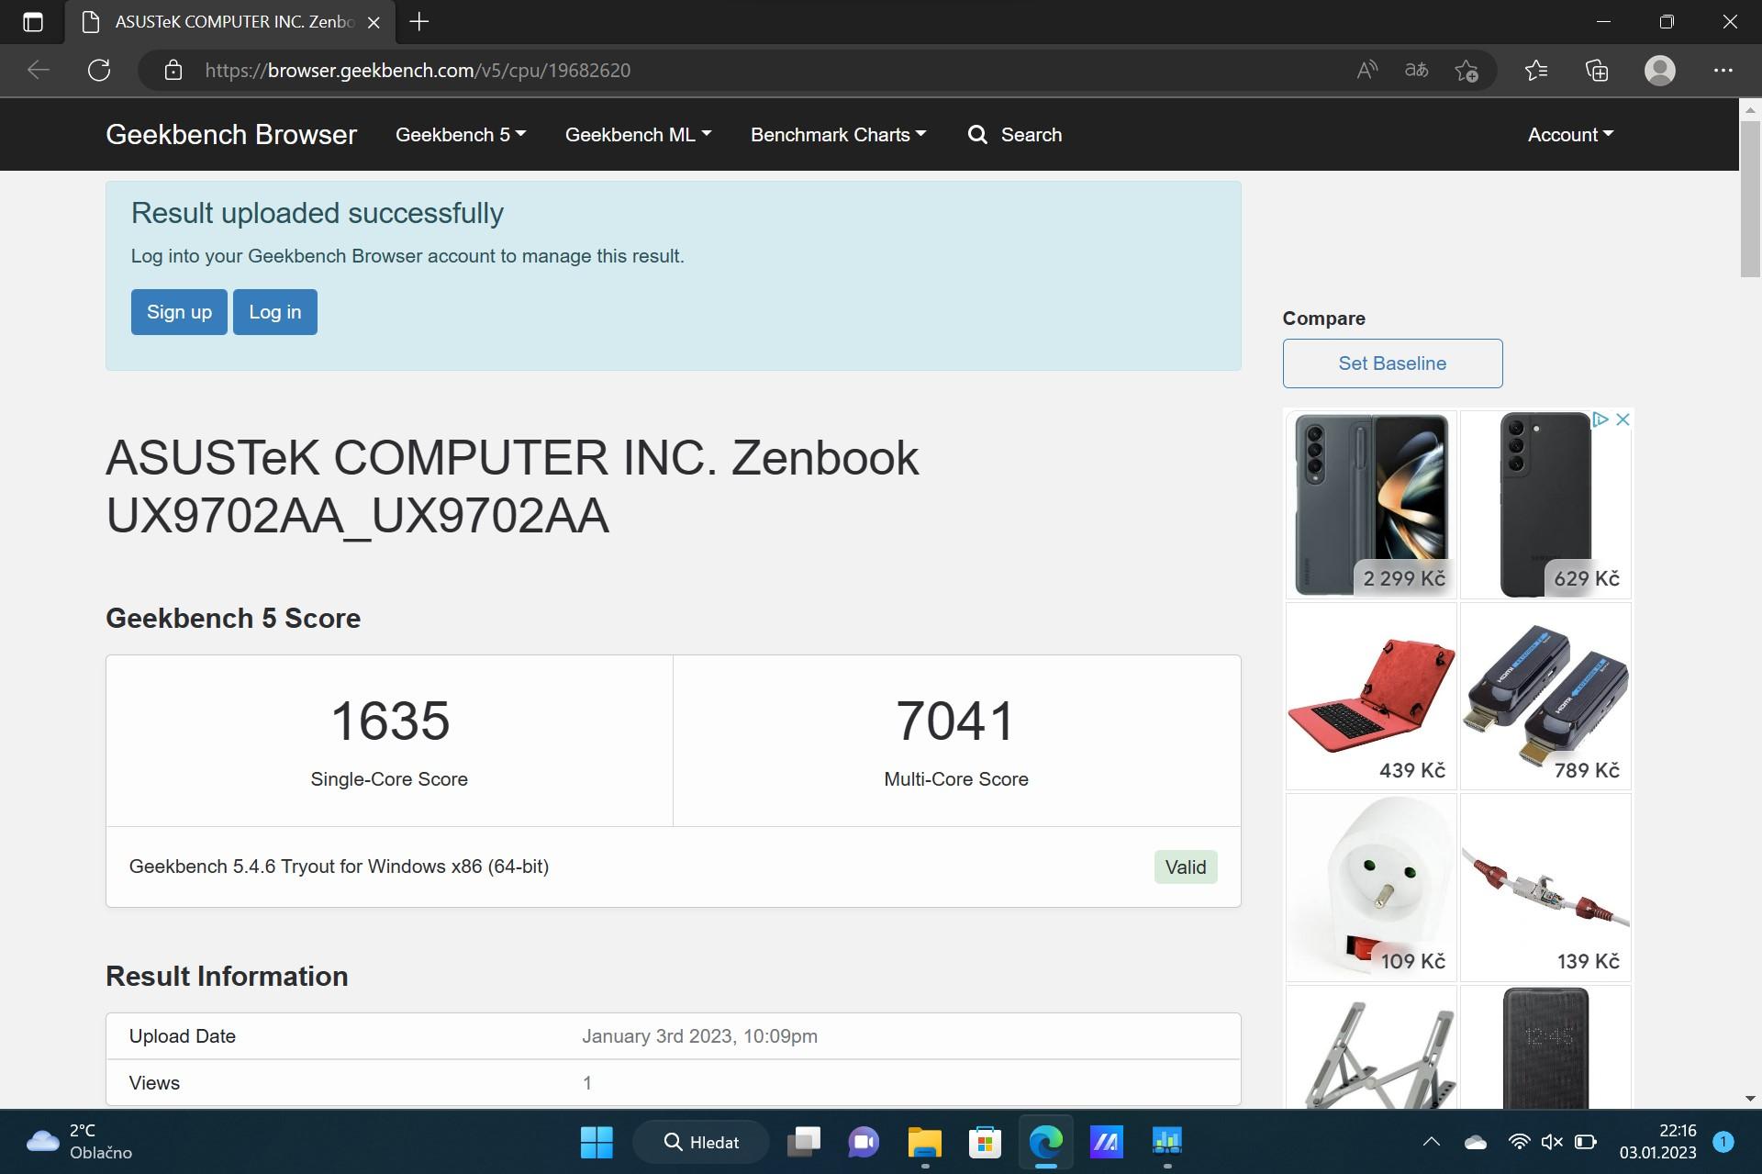Click the page vertical scrollbar thumb
Screen dimensions: 1762x1174
coord(1750,197)
